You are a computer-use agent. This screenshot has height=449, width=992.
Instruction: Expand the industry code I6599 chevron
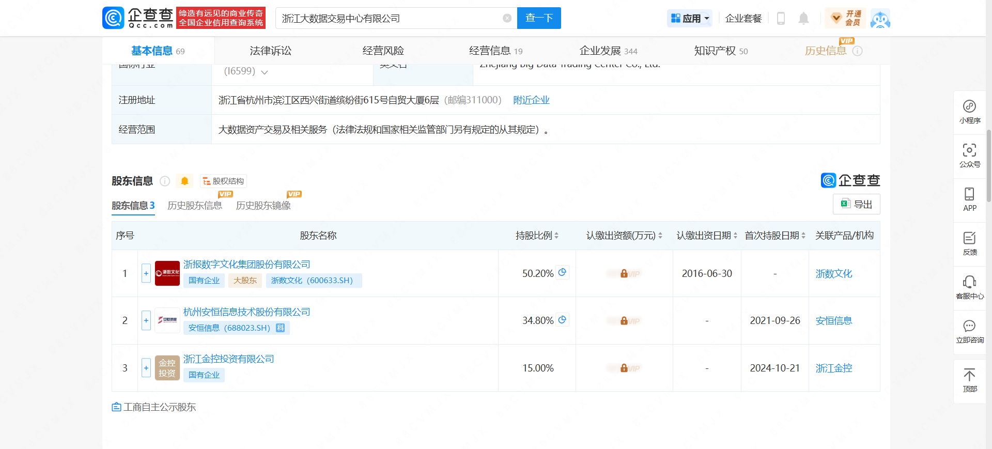click(265, 72)
